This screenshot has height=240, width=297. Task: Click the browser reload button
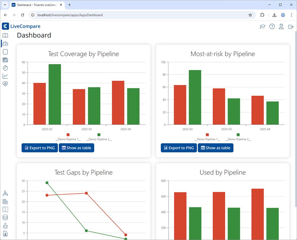tap(22, 15)
